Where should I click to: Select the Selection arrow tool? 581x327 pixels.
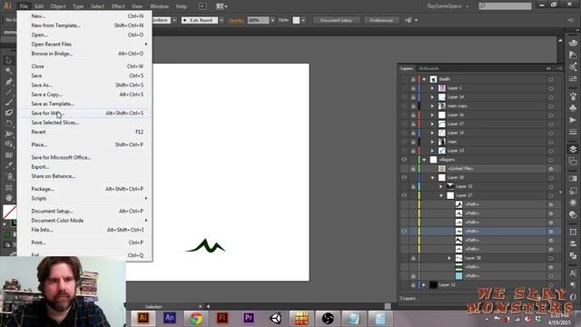tap(9, 61)
